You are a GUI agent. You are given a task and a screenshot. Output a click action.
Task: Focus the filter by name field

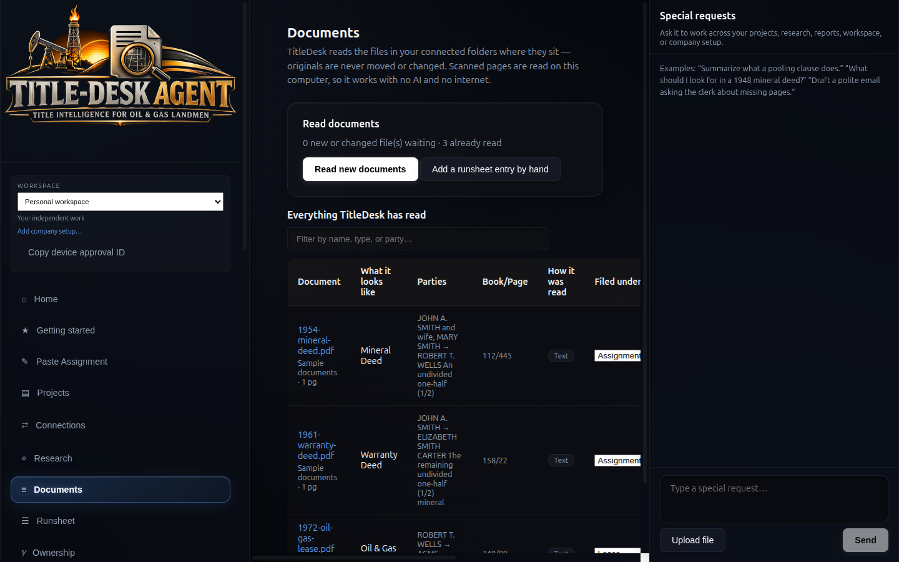pyautogui.click(x=418, y=239)
